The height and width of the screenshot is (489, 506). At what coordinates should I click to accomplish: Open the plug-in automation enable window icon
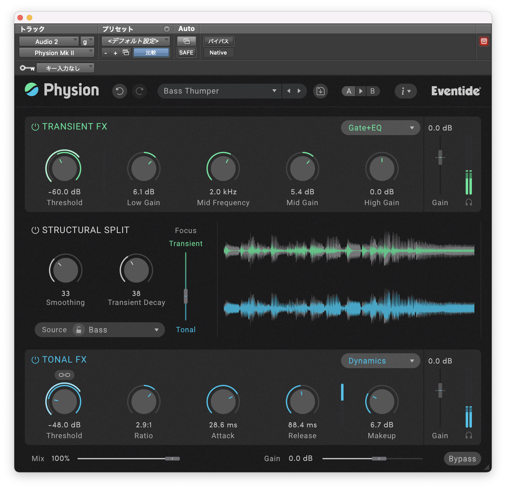(187, 41)
